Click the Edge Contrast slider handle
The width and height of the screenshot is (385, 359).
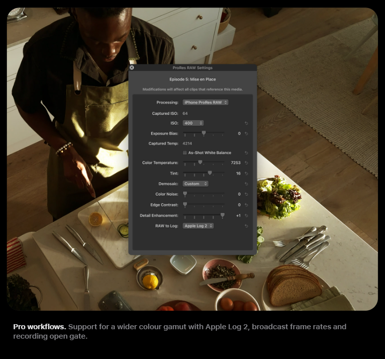185,205
